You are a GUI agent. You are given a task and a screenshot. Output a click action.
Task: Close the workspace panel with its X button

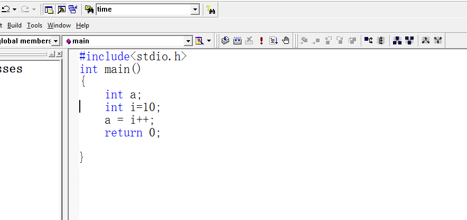coord(59,54)
